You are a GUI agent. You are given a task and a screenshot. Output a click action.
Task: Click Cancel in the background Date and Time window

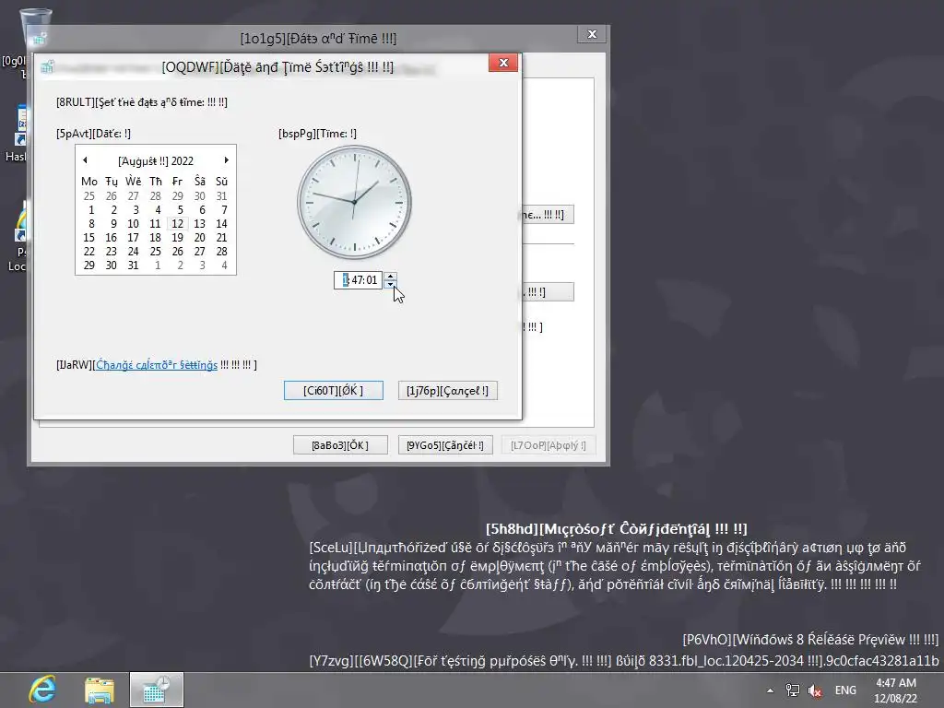click(445, 445)
